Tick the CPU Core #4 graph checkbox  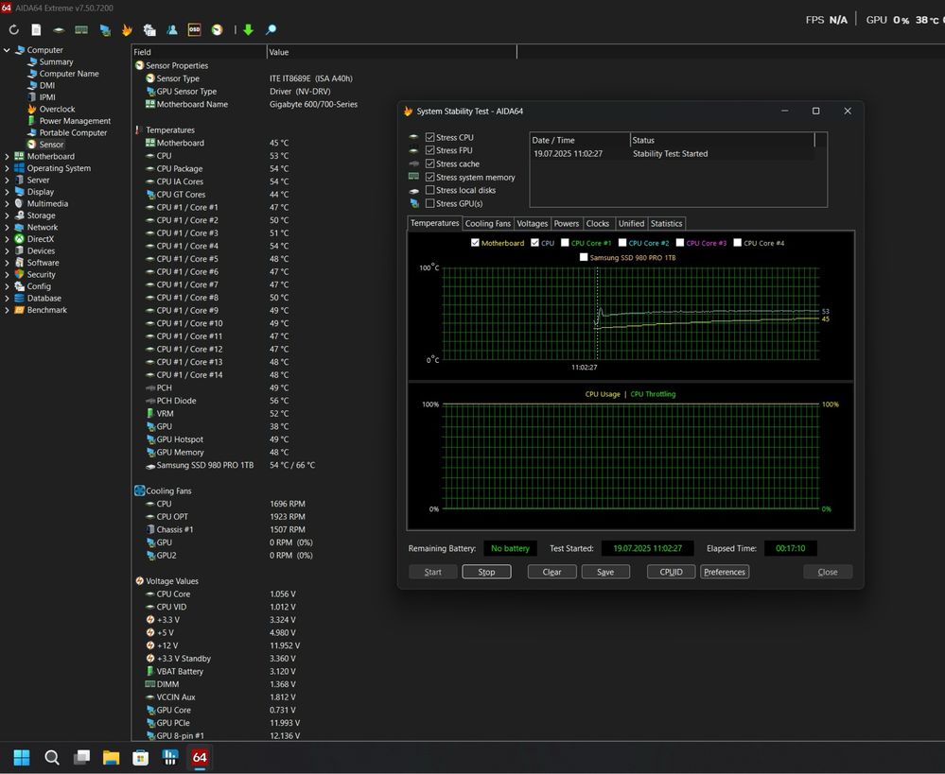[737, 243]
